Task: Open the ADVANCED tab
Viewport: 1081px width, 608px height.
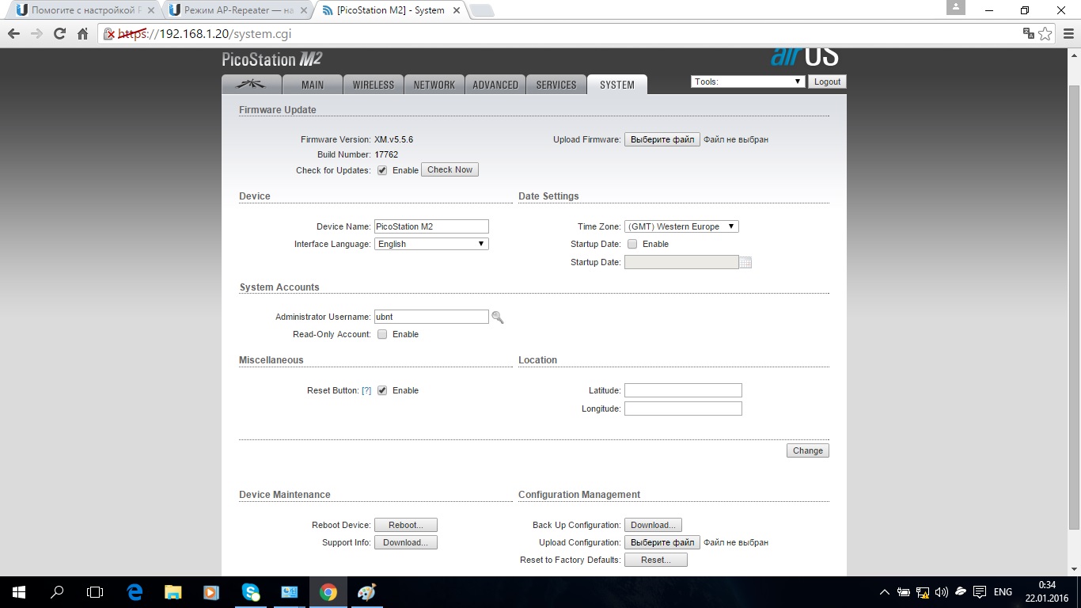Action: tap(495, 85)
